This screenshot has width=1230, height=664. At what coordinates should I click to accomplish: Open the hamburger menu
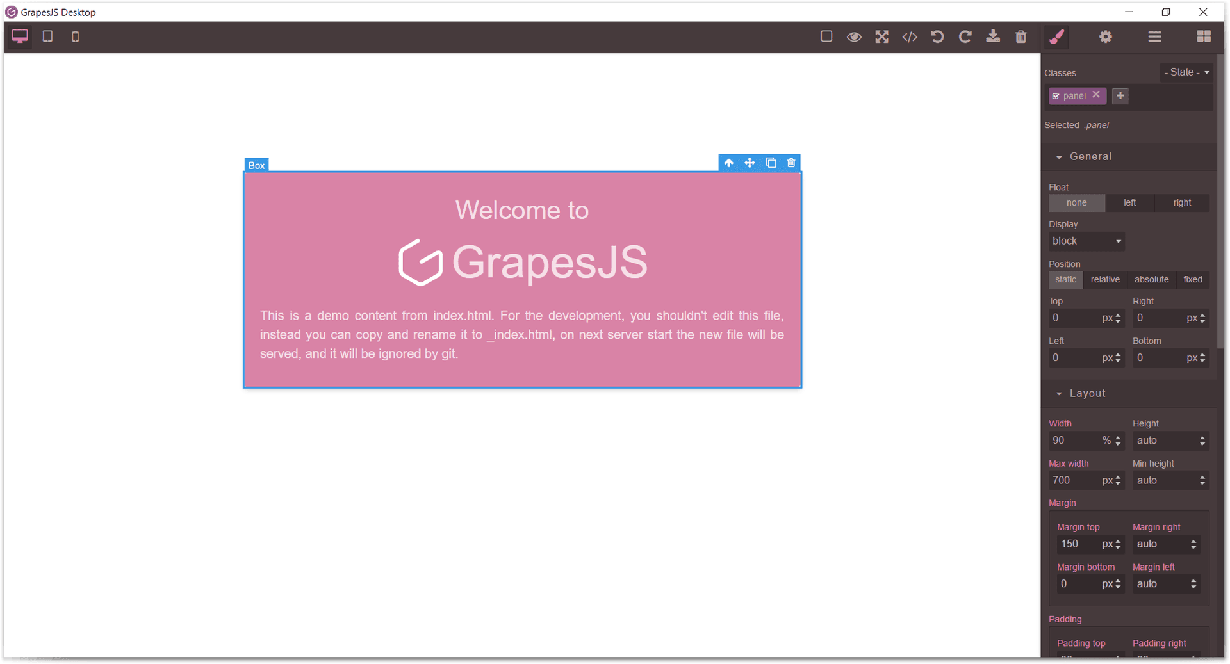[1154, 36]
